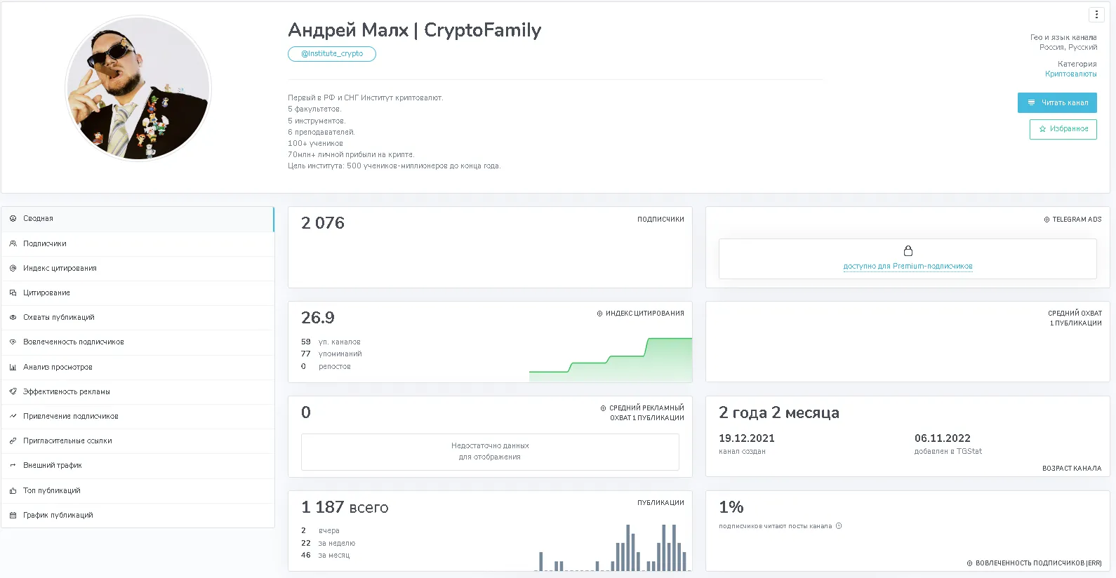
Task: Click the citation index growth chart
Action: click(x=610, y=360)
